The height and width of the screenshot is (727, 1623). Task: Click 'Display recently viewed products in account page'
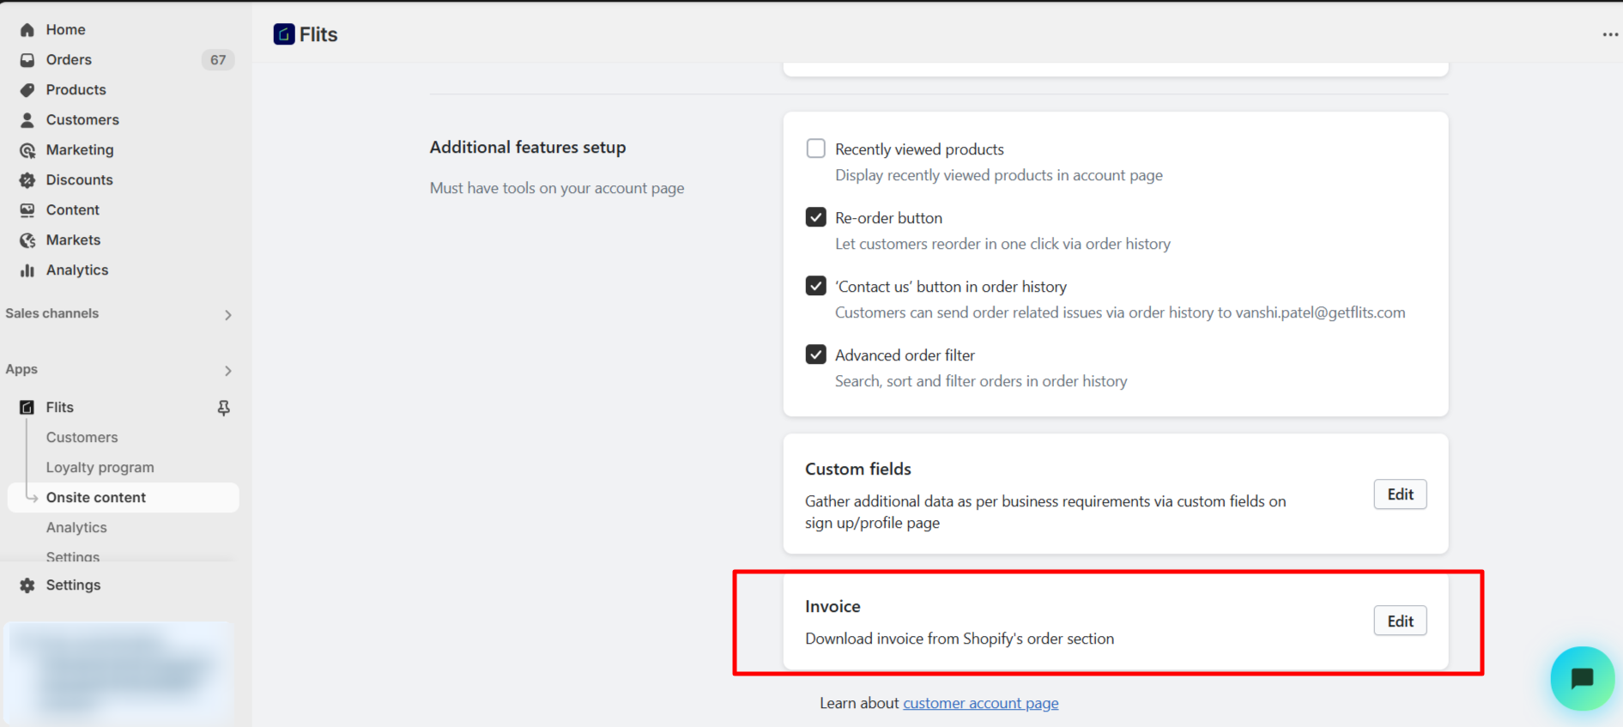(999, 175)
